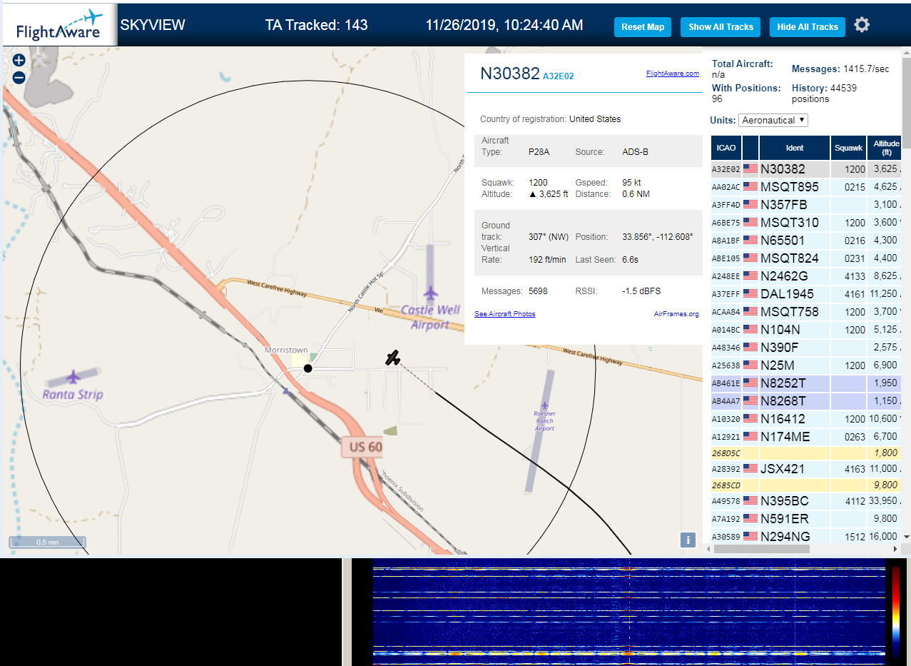
Task: Select the JSX421 aircraft row
Action: point(806,469)
